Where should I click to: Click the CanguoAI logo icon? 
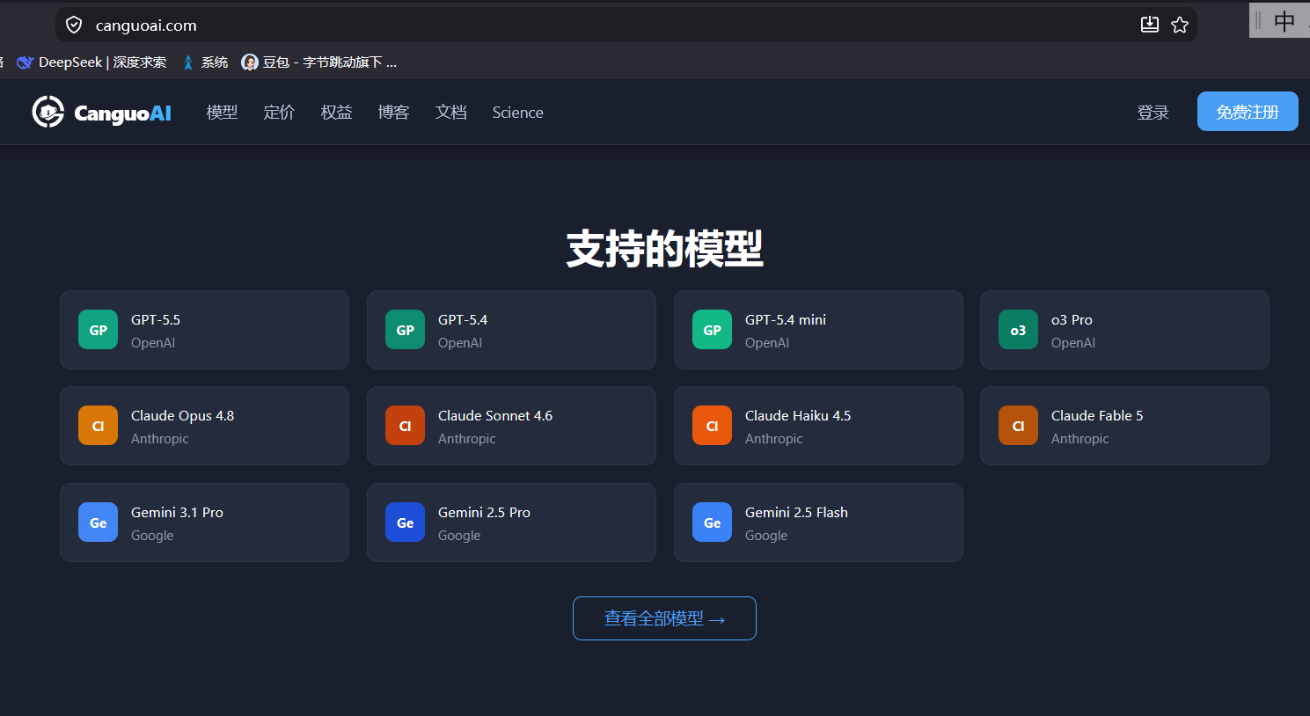pyautogui.click(x=48, y=112)
